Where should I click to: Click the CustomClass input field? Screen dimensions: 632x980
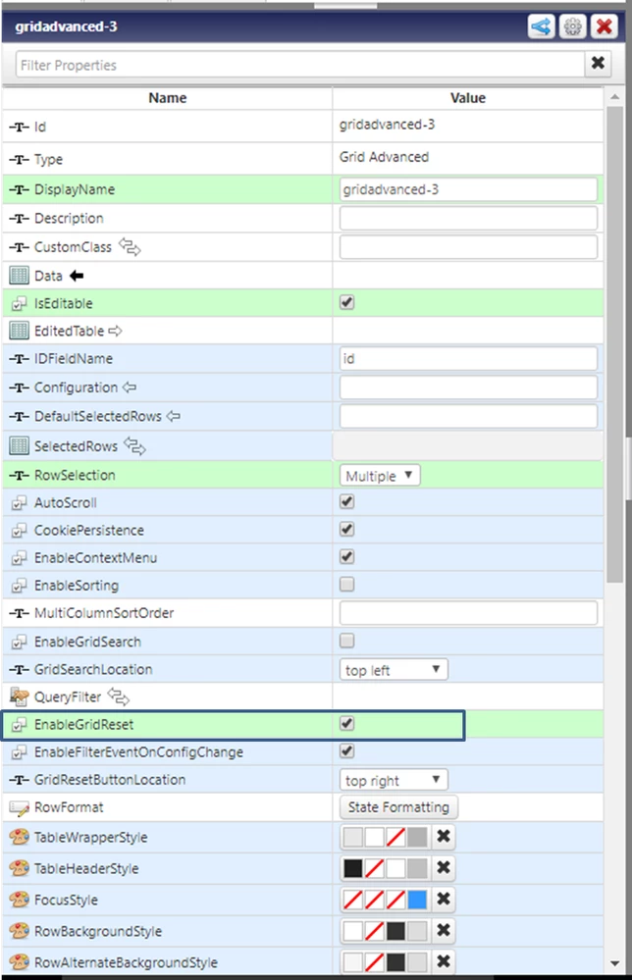coord(468,247)
